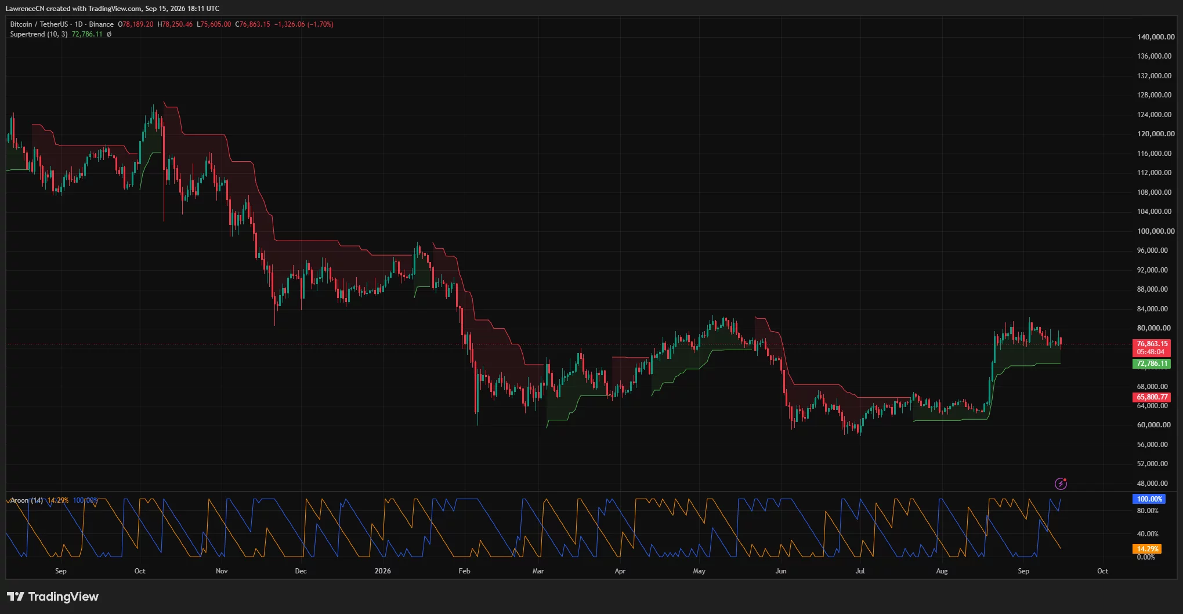Image resolution: width=1183 pixels, height=614 pixels.
Task: Click the Jun label on time axis
Action: pyautogui.click(x=781, y=571)
